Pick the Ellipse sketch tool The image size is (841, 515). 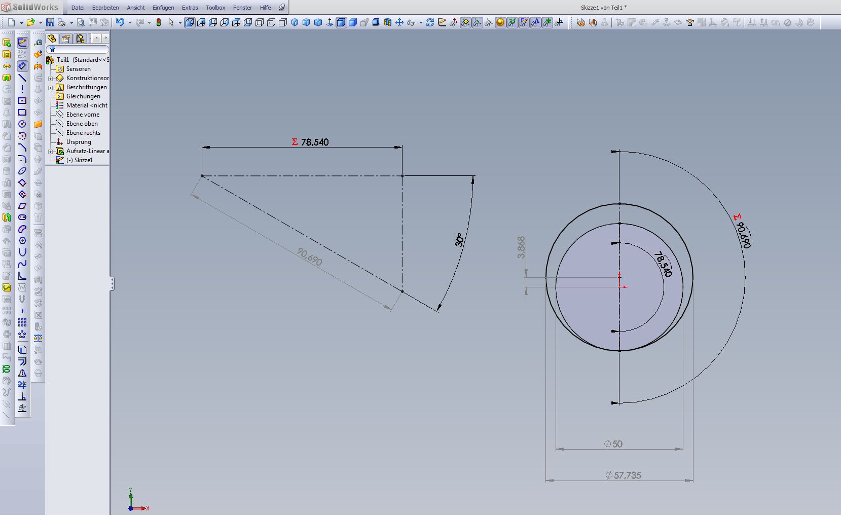[22, 171]
